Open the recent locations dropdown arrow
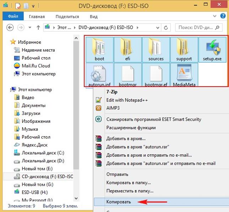 [30, 27]
